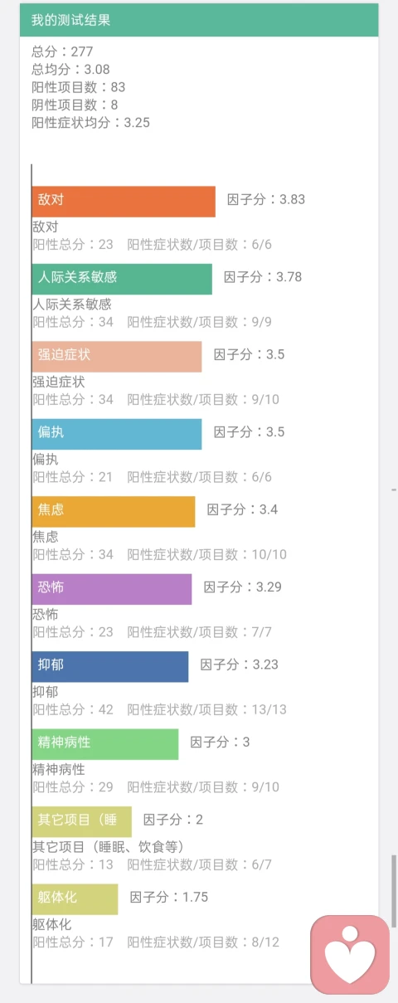Image resolution: width=398 pixels, height=1003 pixels.
Task: Select the light green 精神病性 bar
Action: (105, 744)
